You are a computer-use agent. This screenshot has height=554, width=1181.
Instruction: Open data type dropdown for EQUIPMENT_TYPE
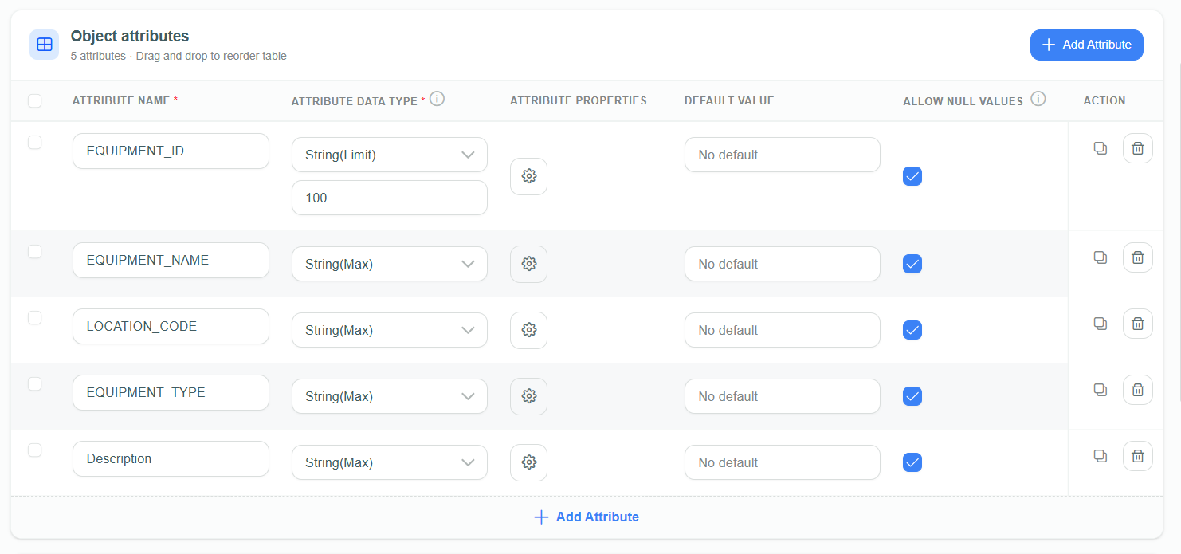coord(390,396)
